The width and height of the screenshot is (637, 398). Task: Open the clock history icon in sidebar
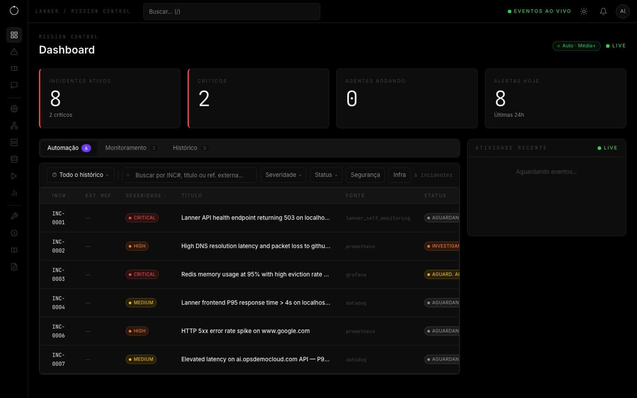click(14, 233)
